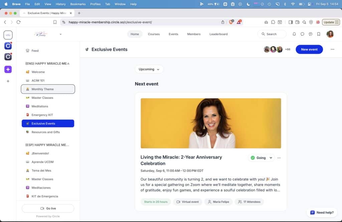Open the direct messages chat icon
The image size is (342, 222).
[302, 34]
